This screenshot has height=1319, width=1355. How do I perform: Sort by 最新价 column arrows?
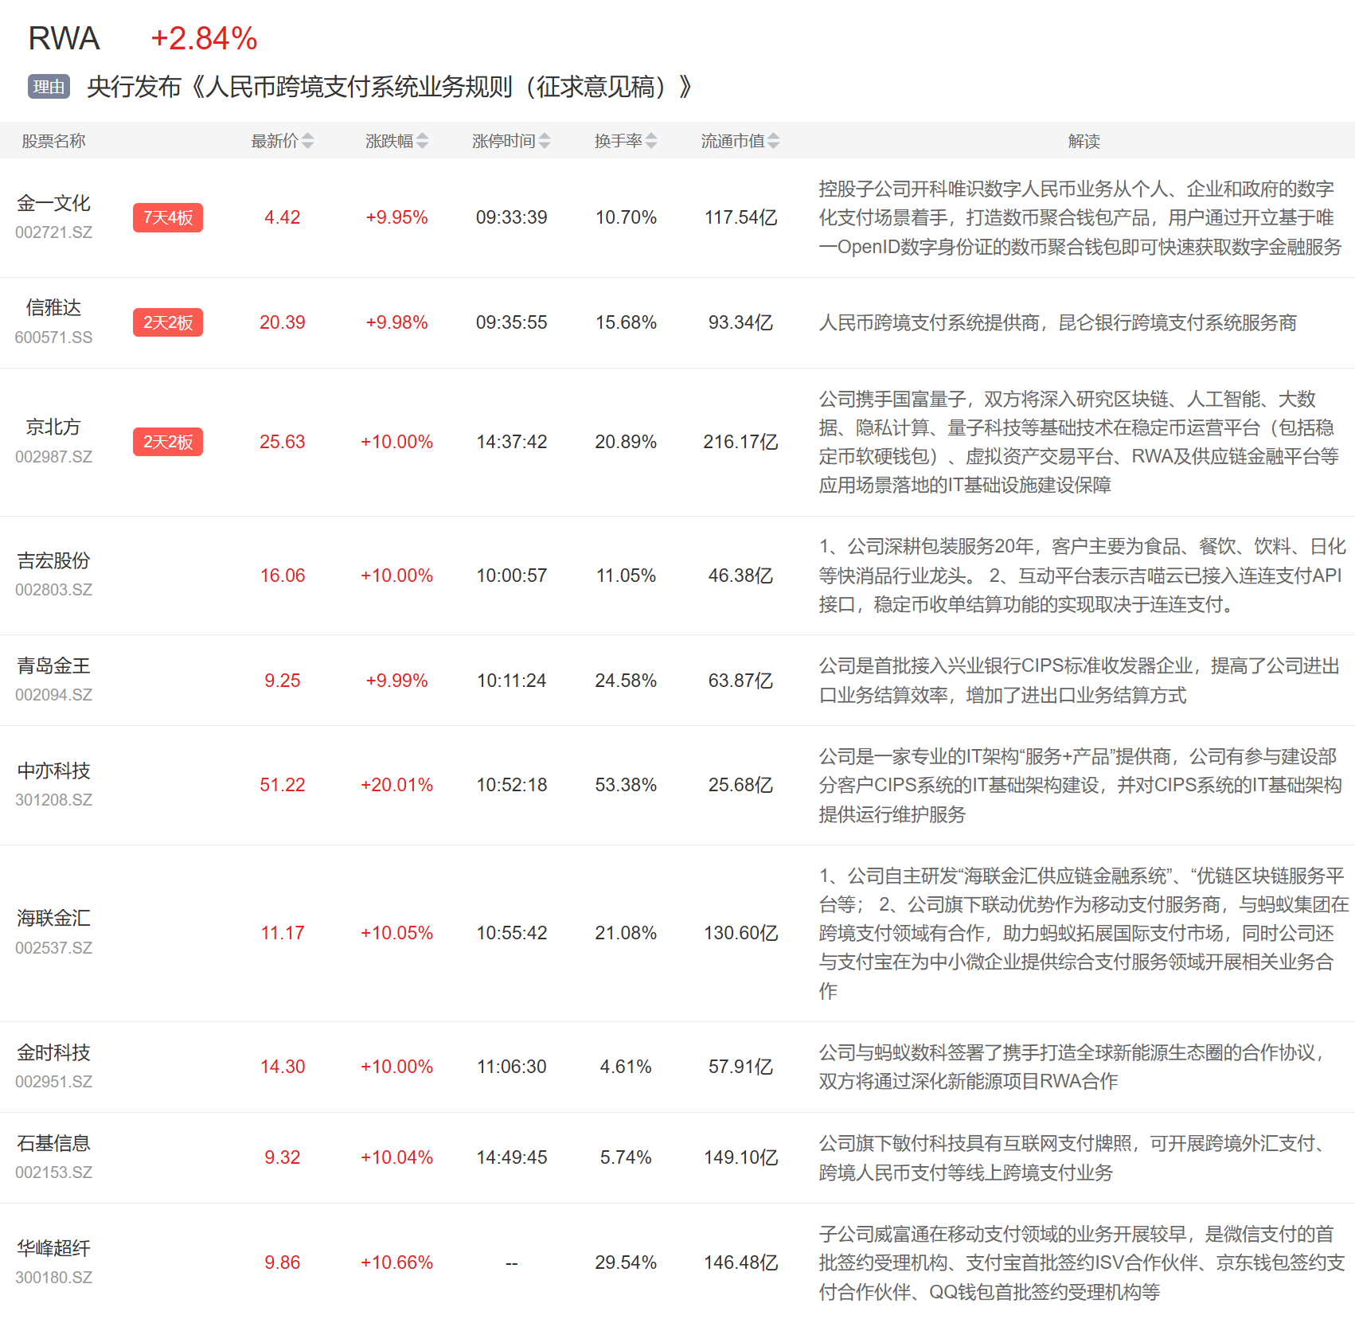[307, 141]
